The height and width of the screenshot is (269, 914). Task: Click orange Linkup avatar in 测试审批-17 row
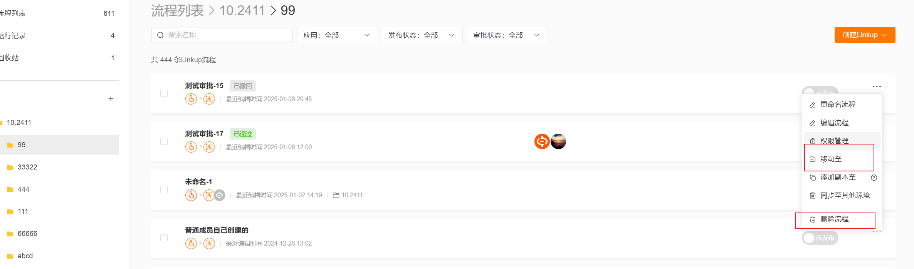[542, 141]
